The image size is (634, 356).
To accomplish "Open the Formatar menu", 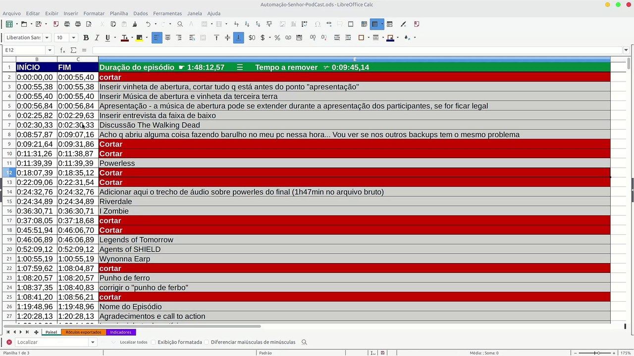I will tap(94, 13).
